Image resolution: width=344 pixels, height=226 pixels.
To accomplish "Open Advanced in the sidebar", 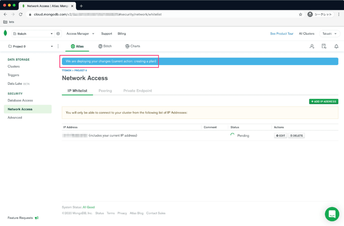I will point(15,117).
